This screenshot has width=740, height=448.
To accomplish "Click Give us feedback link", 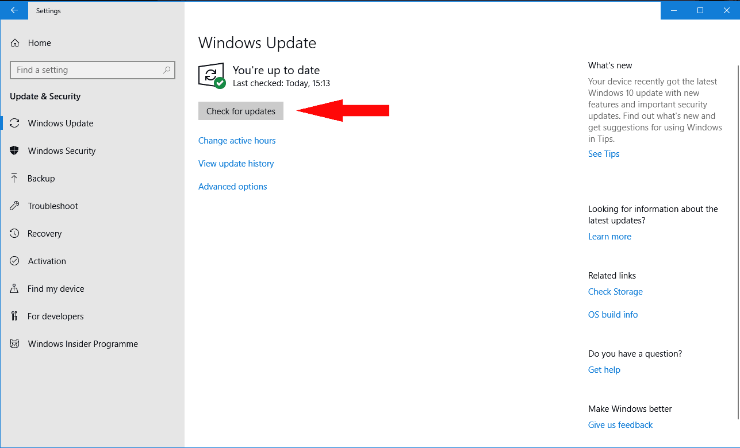I will pyautogui.click(x=620, y=425).
